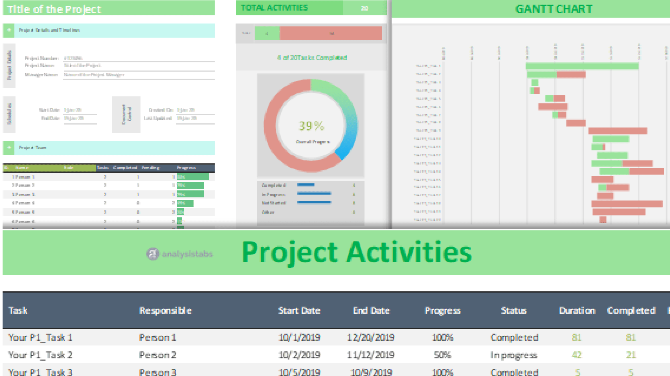
Task: Click the Document Control stamp icon
Action: click(126, 114)
